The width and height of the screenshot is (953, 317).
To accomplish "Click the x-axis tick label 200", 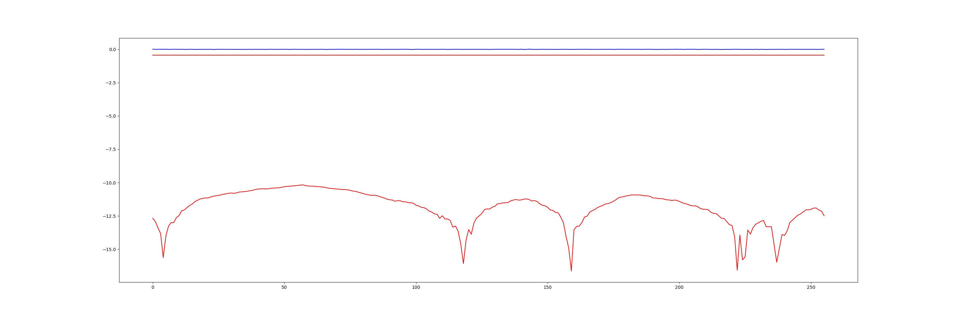I will coord(679,288).
